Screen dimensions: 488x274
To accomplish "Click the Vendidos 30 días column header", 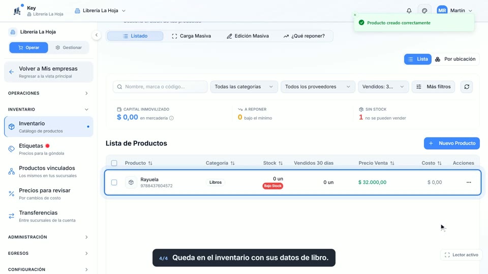I will 314,163.
